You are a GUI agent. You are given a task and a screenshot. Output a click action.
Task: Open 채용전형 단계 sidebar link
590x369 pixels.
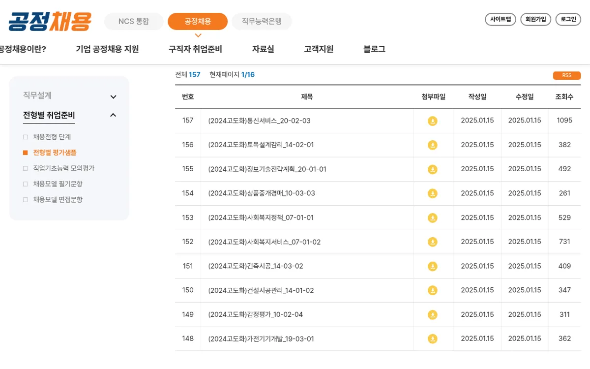52,137
